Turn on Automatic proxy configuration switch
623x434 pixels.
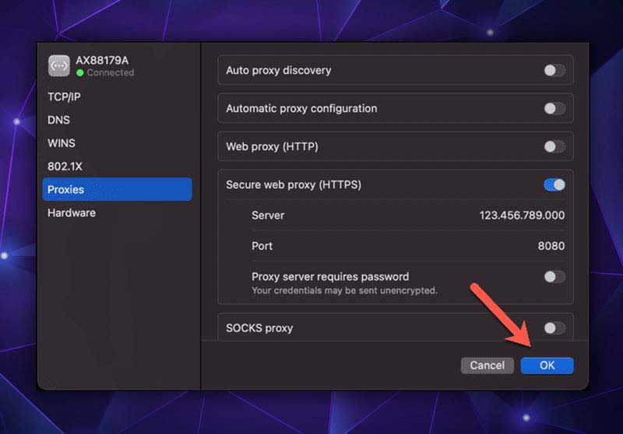554,108
